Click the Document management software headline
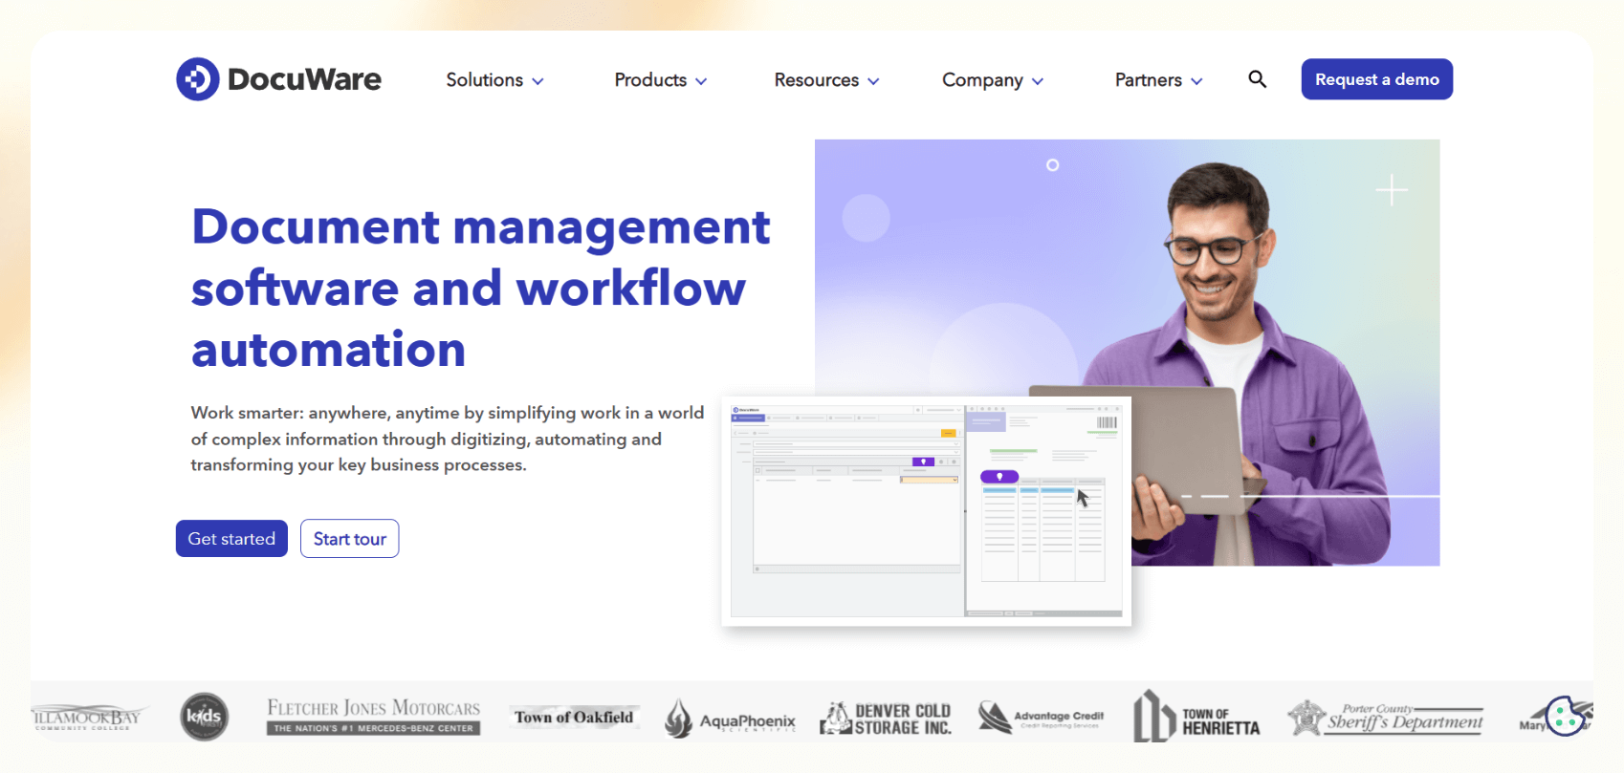1624x773 pixels. point(480,288)
